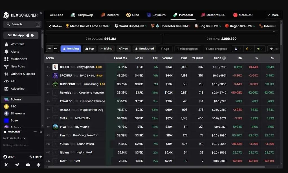Open the Max progress filter
The height and width of the screenshot is (173, 288).
[216, 49]
